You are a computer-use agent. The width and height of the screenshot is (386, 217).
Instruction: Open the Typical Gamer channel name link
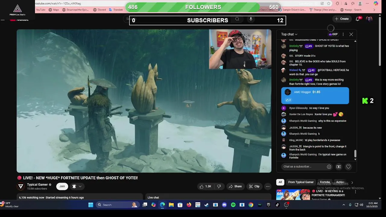[x=37, y=184]
